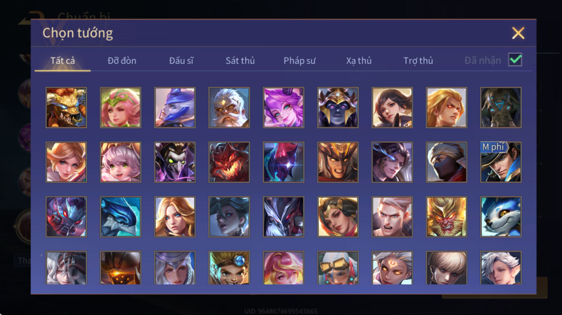This screenshot has height=315, width=562.
Task: Select the blue cartoon fox hero
Action: tap(501, 217)
